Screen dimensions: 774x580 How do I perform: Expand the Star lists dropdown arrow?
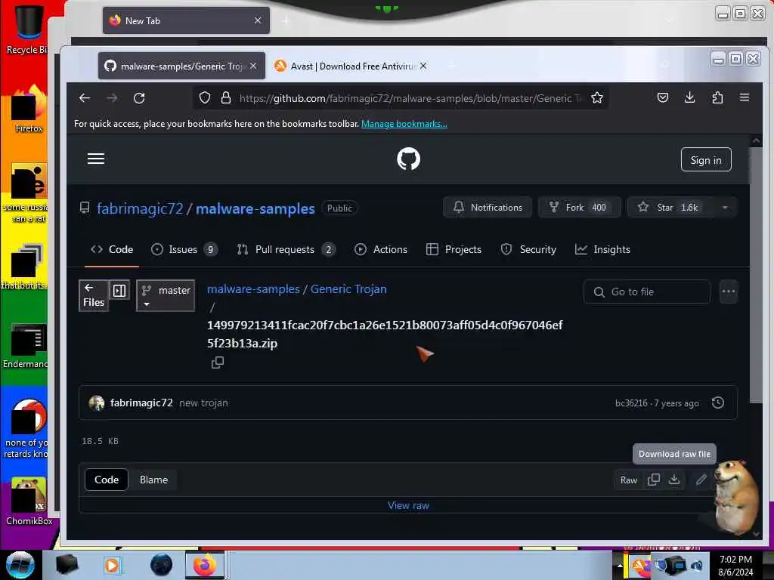coord(725,208)
